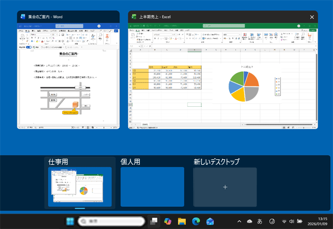Expand the hidden tray icons chevron
Image resolution: width=333 pixels, height=229 pixels.
pyautogui.click(x=239, y=221)
